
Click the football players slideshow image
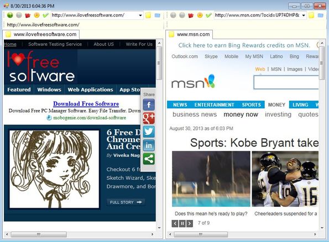(285, 179)
